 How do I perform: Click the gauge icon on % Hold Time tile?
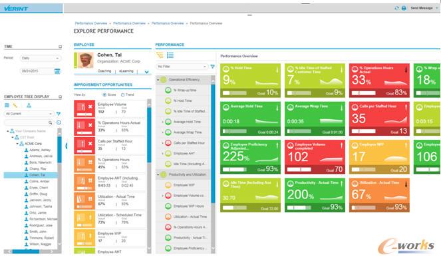226,69
